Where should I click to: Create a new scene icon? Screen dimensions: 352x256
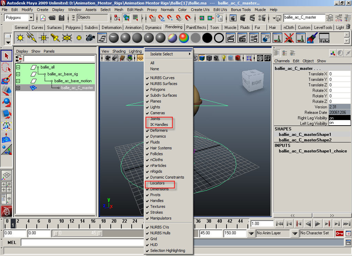pyautogui.click(x=43, y=18)
